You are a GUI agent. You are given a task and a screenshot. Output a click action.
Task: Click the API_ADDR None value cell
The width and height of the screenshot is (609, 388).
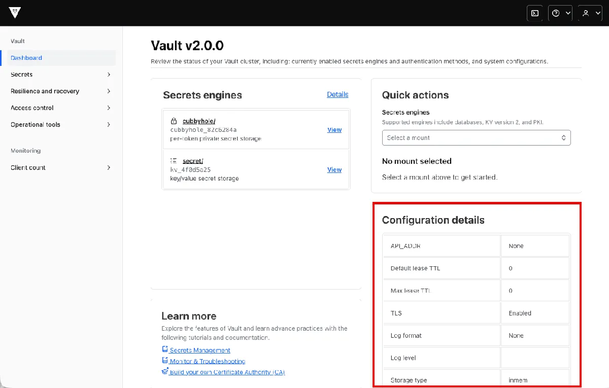tap(535, 246)
